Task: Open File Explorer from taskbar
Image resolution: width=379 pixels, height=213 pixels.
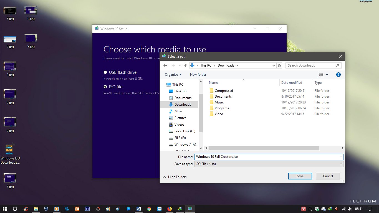Action: 36,209
